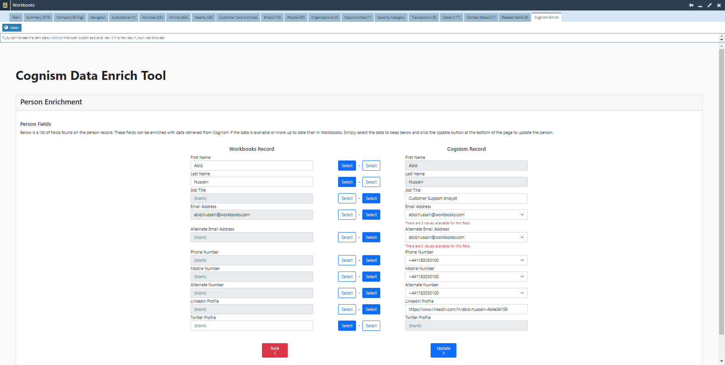Open the Transactions (8) tab
The image size is (725, 365).
point(424,18)
